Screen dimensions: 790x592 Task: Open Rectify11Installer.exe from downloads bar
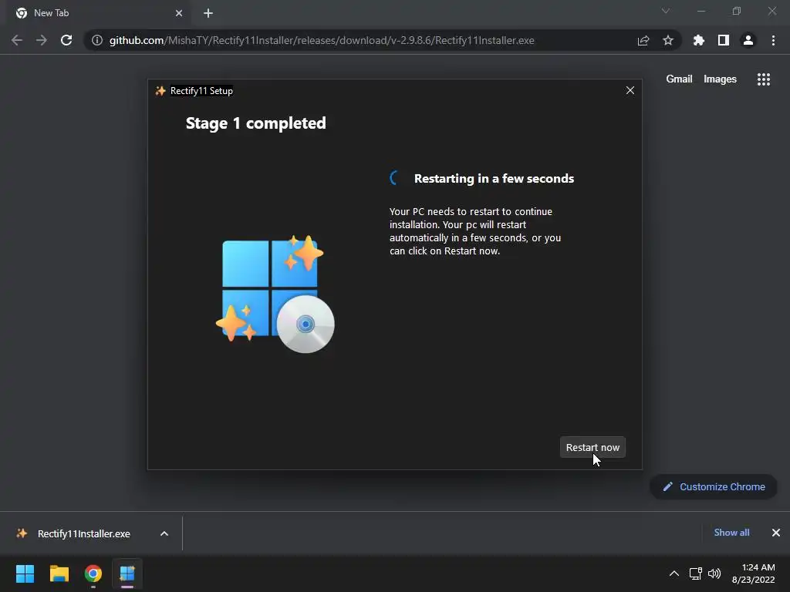pyautogui.click(x=83, y=533)
